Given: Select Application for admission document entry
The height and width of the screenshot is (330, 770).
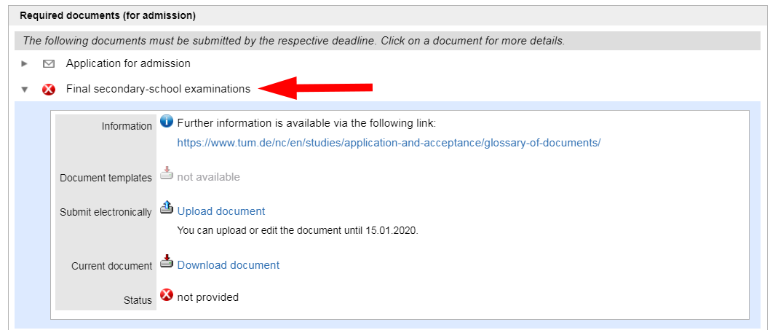Looking at the screenshot, I should (x=128, y=63).
